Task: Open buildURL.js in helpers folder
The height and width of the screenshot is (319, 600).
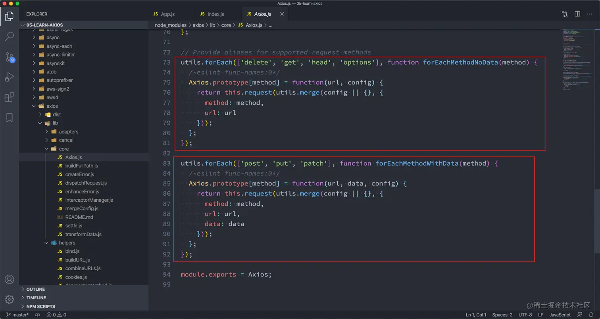Action: click(x=84, y=260)
